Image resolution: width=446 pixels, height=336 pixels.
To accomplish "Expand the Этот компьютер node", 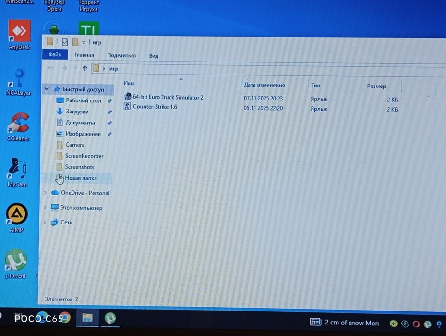I will click(x=45, y=207).
